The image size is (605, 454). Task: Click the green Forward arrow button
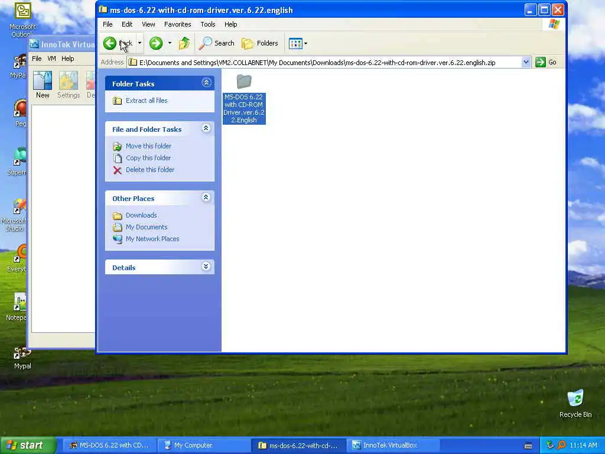point(156,43)
